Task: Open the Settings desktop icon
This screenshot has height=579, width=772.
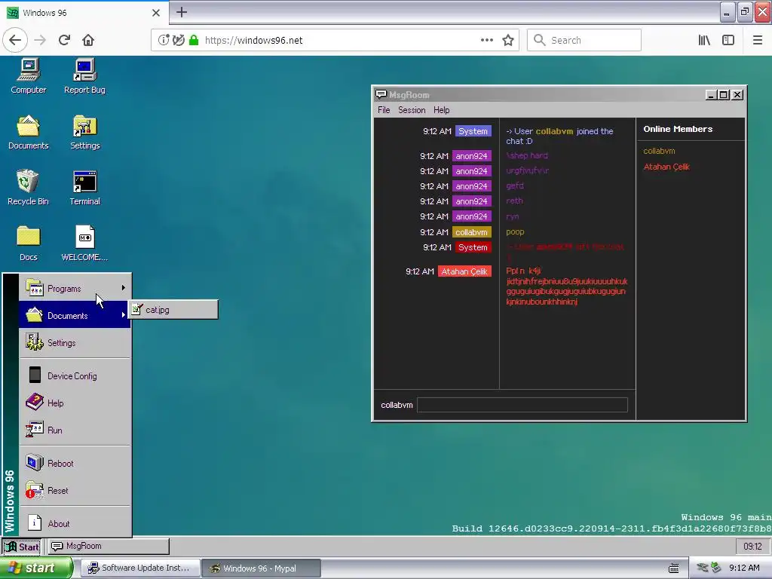Action: pyautogui.click(x=84, y=131)
